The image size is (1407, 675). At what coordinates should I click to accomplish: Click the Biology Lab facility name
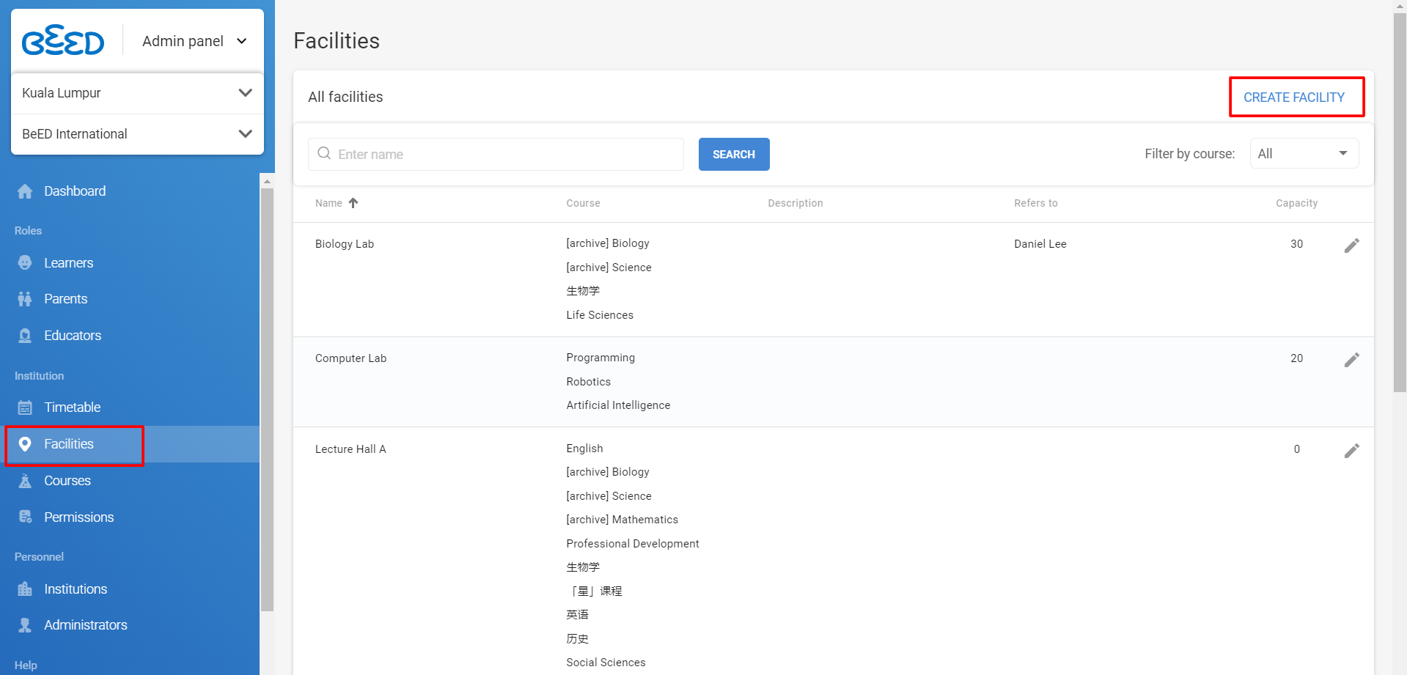(x=345, y=244)
